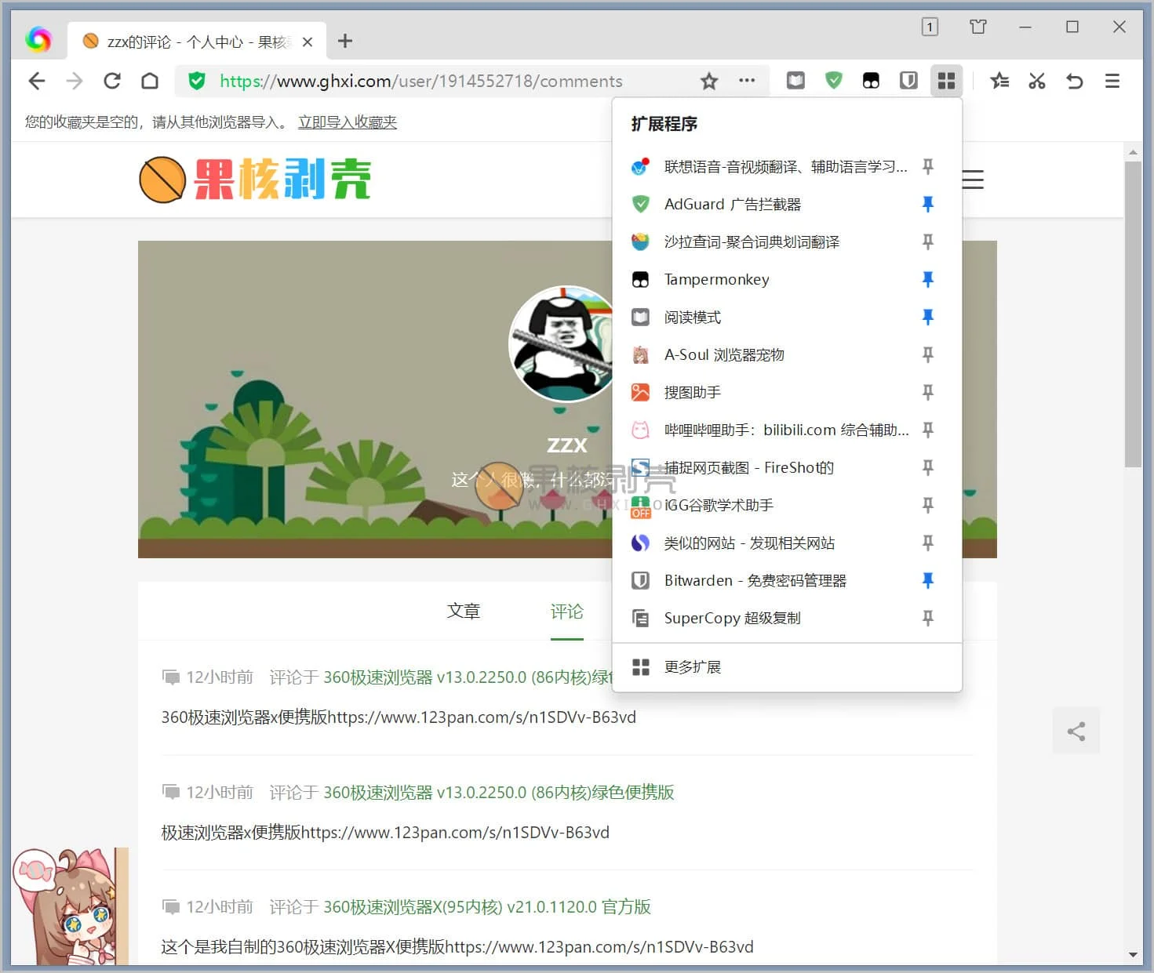Click the green shield security icon in address bar
Image resolution: width=1154 pixels, height=973 pixels.
[x=197, y=81]
